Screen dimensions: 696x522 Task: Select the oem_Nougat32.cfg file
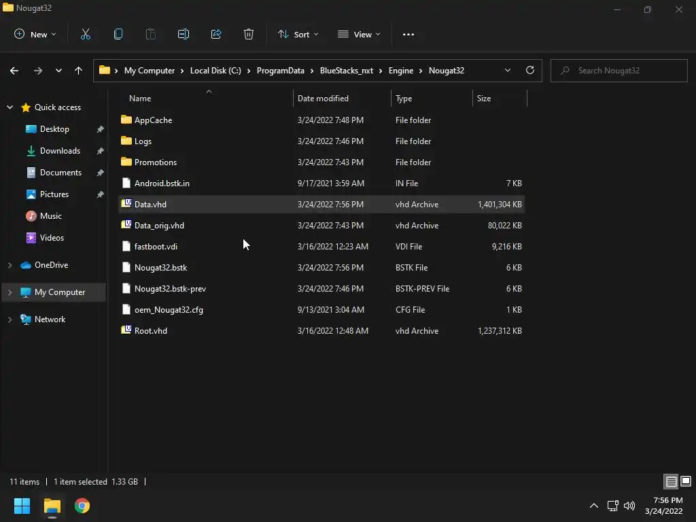click(169, 309)
